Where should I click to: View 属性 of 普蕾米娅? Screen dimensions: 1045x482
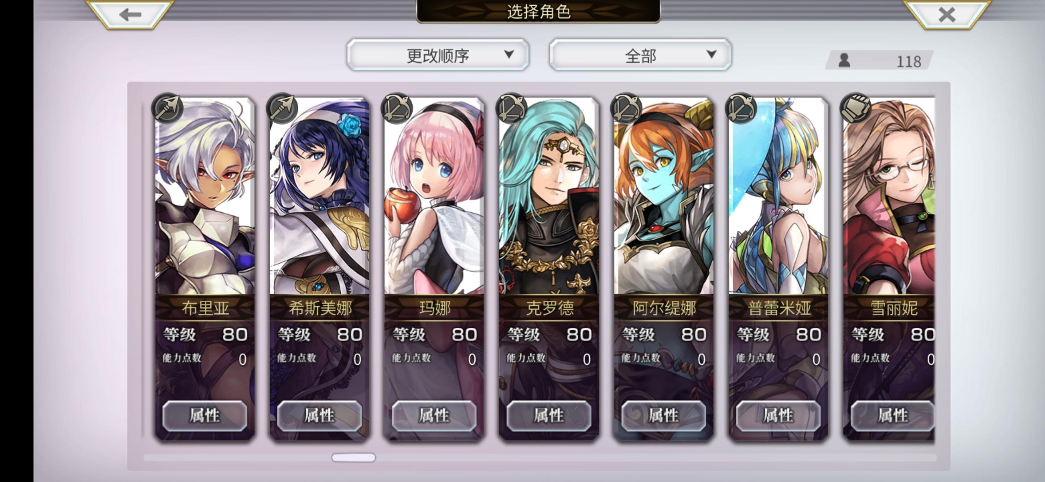(778, 416)
